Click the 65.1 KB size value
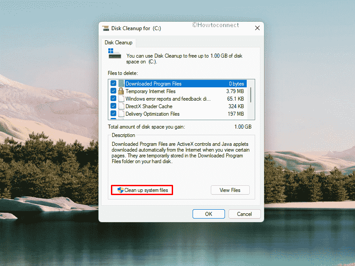Image resolution: width=355 pixels, height=266 pixels. pyautogui.click(x=236, y=99)
